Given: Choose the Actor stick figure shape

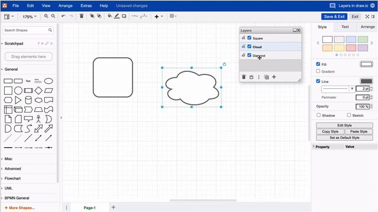Looking at the screenshot, I should pos(38,119).
